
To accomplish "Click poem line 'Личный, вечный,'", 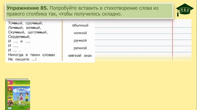I will pos(25,28).
